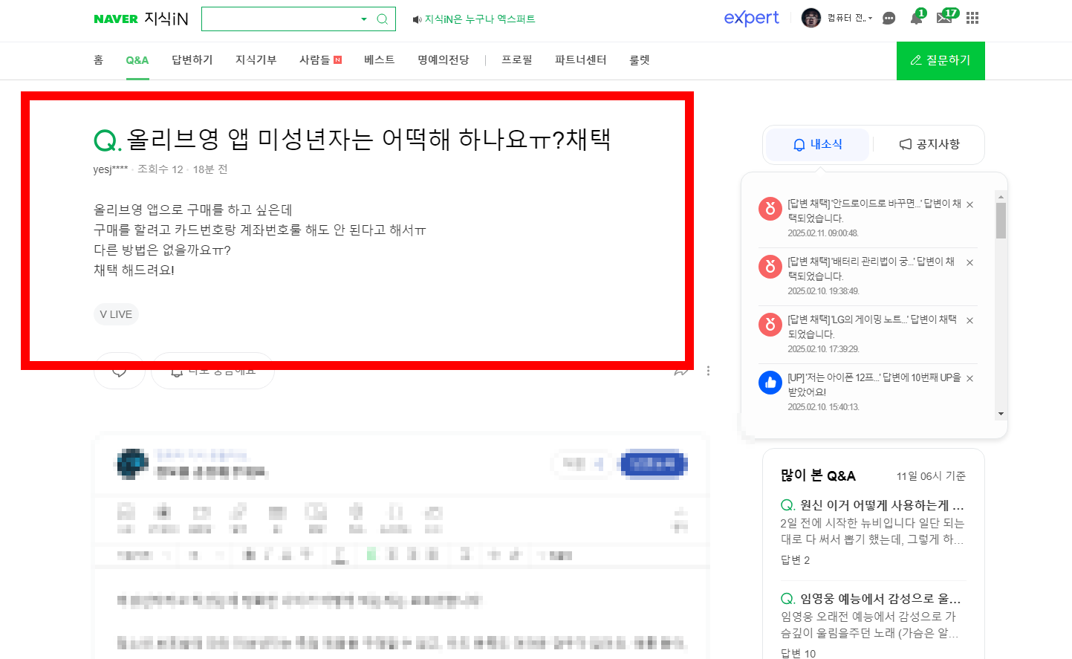Select the Q&A tab
This screenshot has height=659, width=1072.
(x=137, y=60)
